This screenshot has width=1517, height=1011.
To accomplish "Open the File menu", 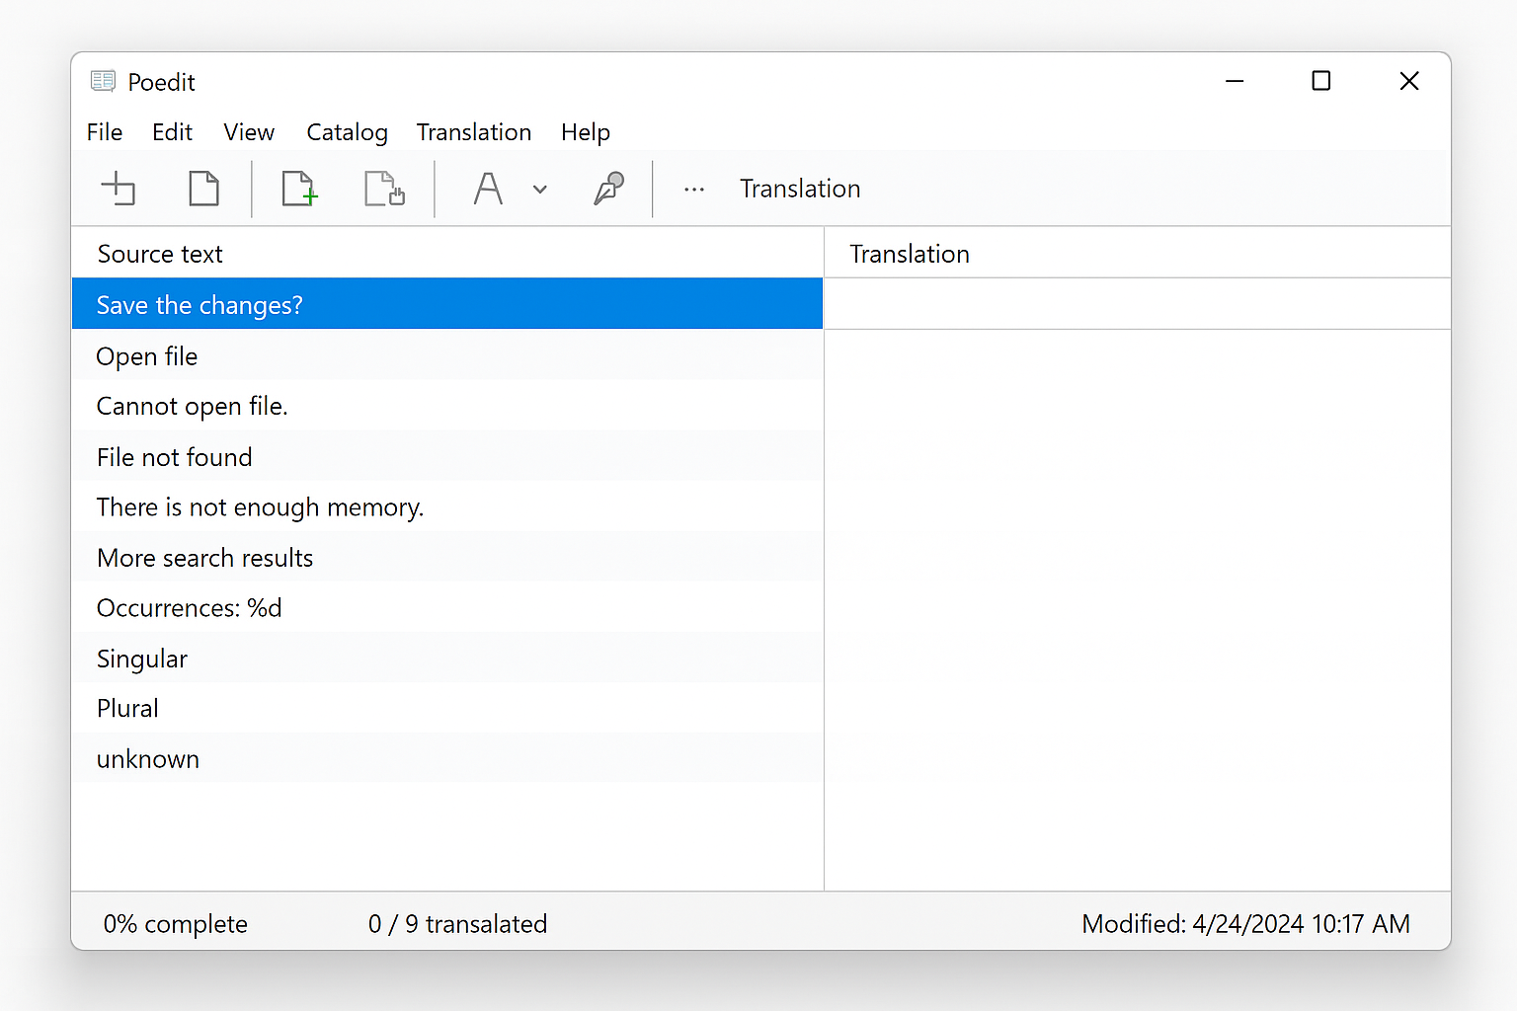I will [x=104, y=131].
